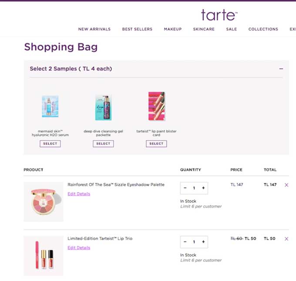Click the struck-through TL 60 price
296x281 pixels.
tap(237, 239)
